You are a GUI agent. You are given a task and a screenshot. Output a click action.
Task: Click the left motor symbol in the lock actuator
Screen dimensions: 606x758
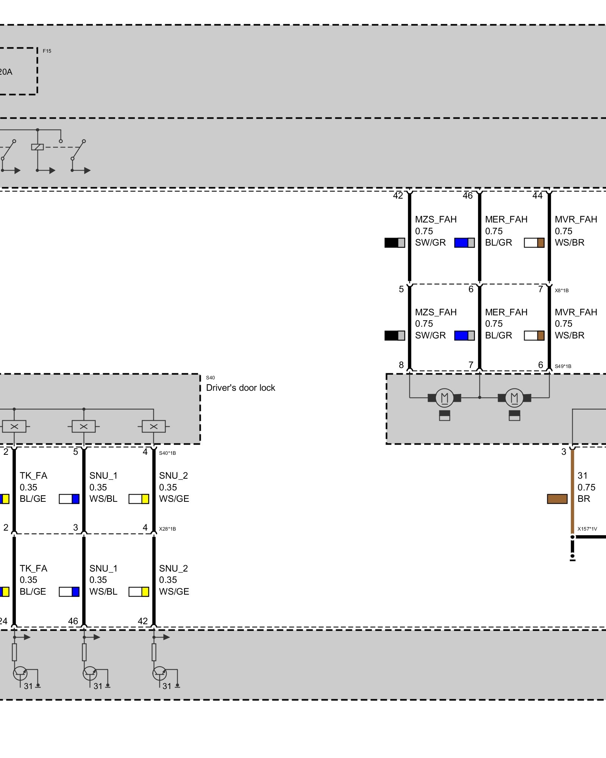point(444,398)
